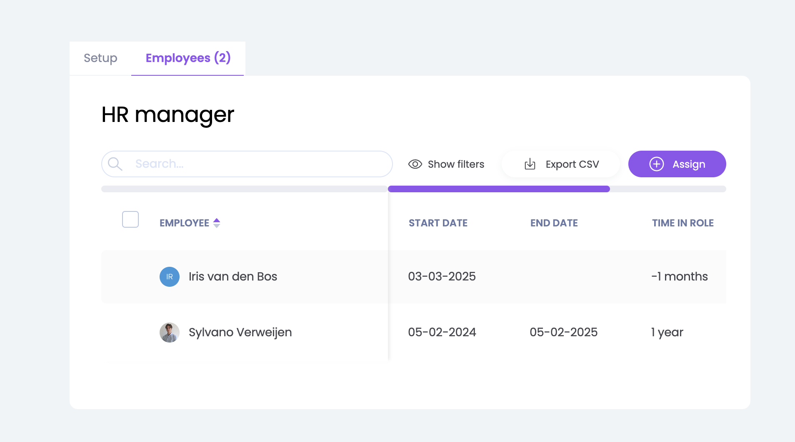This screenshot has width=795, height=442.
Task: Switch to the Setup tab
Action: pyautogui.click(x=100, y=58)
